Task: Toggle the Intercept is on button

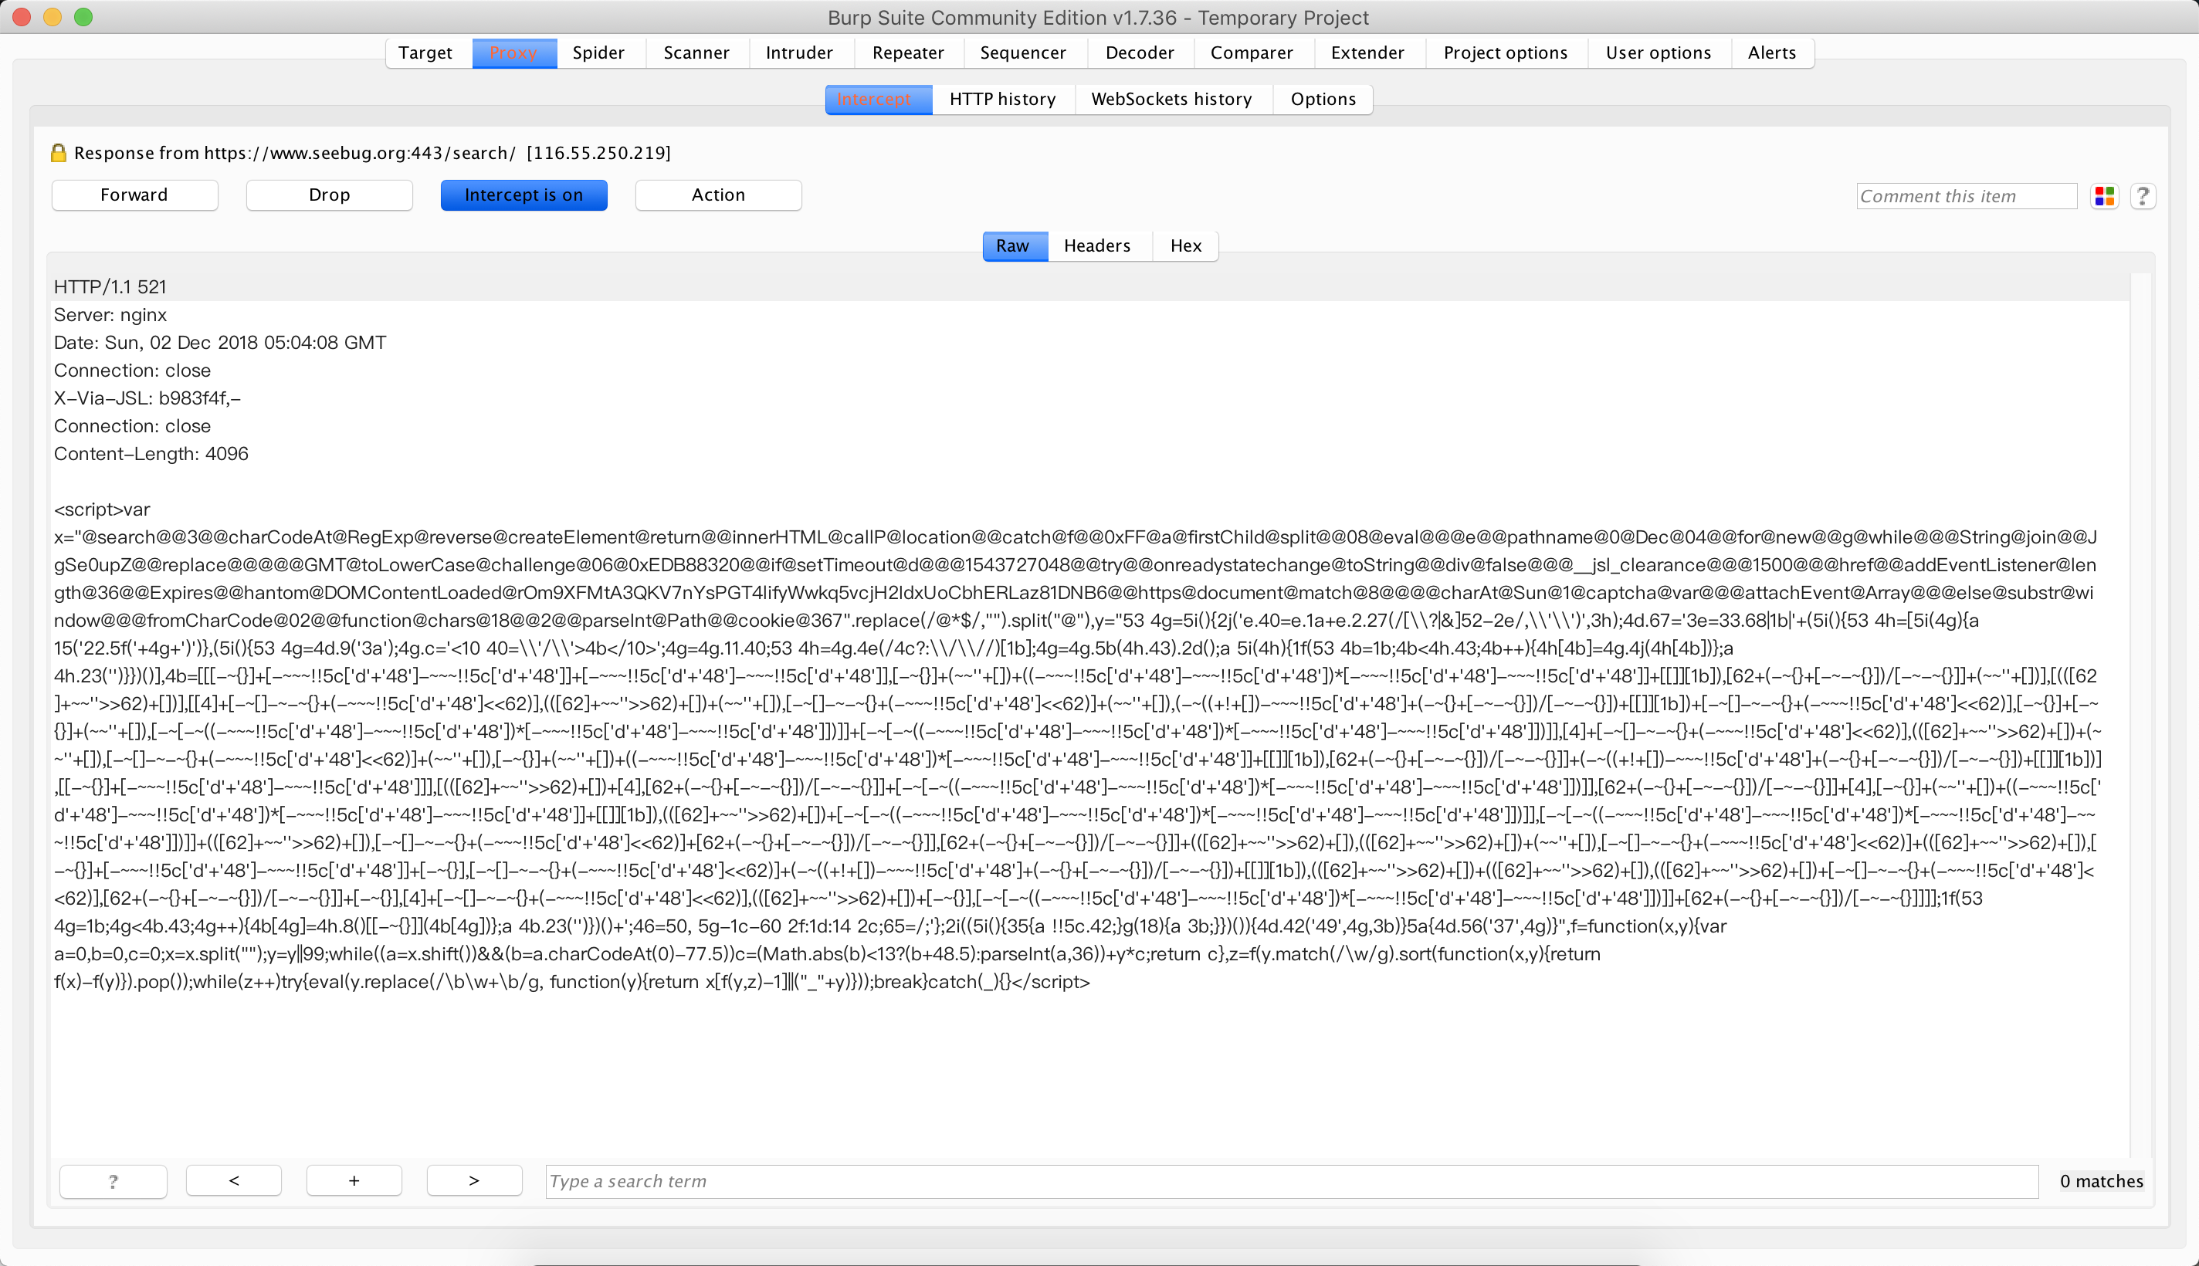Action: [x=523, y=195]
